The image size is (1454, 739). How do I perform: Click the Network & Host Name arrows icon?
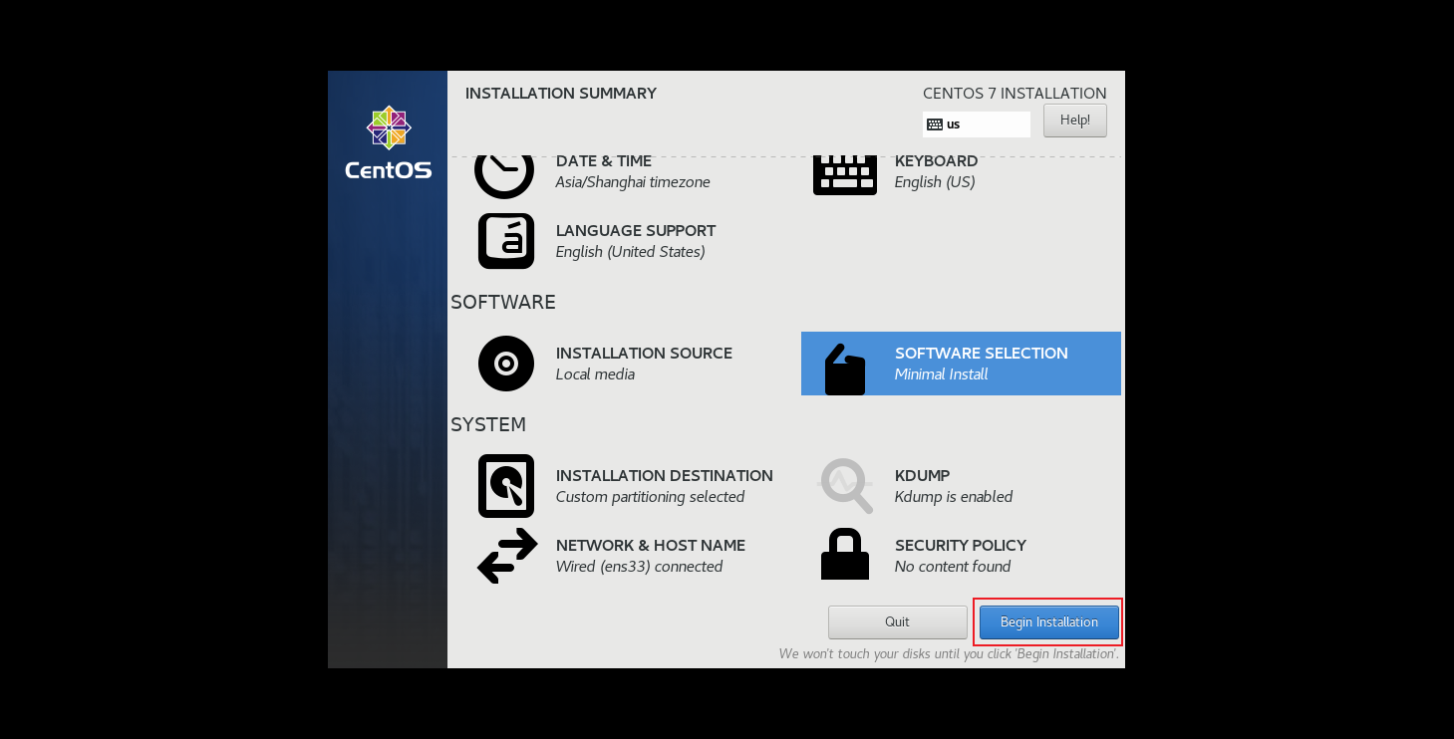pos(507,556)
